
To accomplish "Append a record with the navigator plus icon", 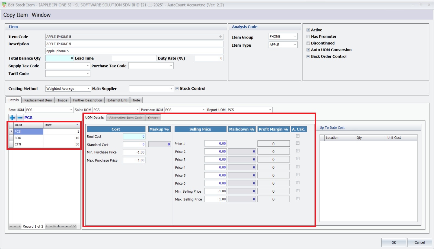I will tap(59, 226).
